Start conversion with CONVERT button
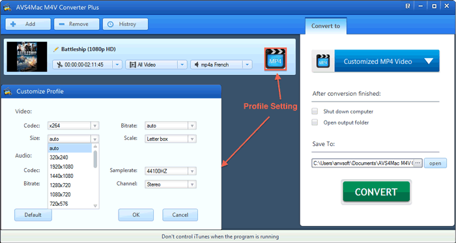Image resolution: width=456 pixels, height=243 pixels. click(376, 192)
